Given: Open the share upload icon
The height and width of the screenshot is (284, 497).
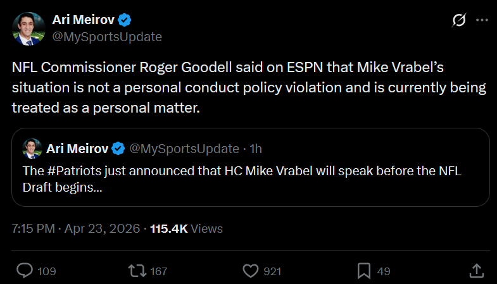Looking at the screenshot, I should coord(477,271).
